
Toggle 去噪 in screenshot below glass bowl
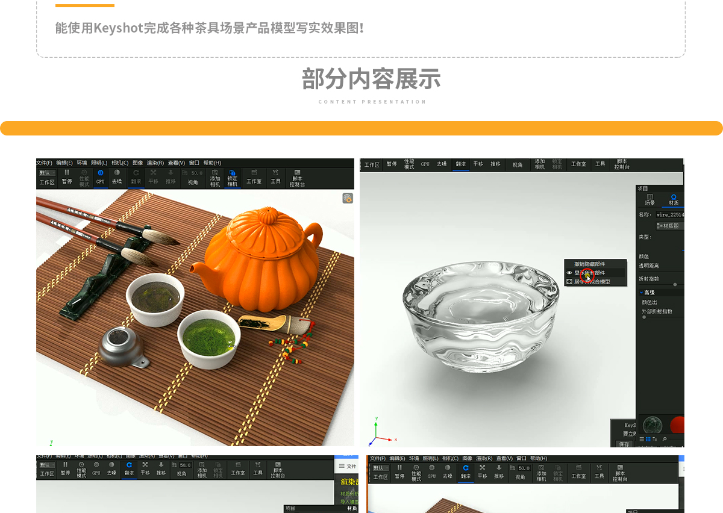[447, 471]
